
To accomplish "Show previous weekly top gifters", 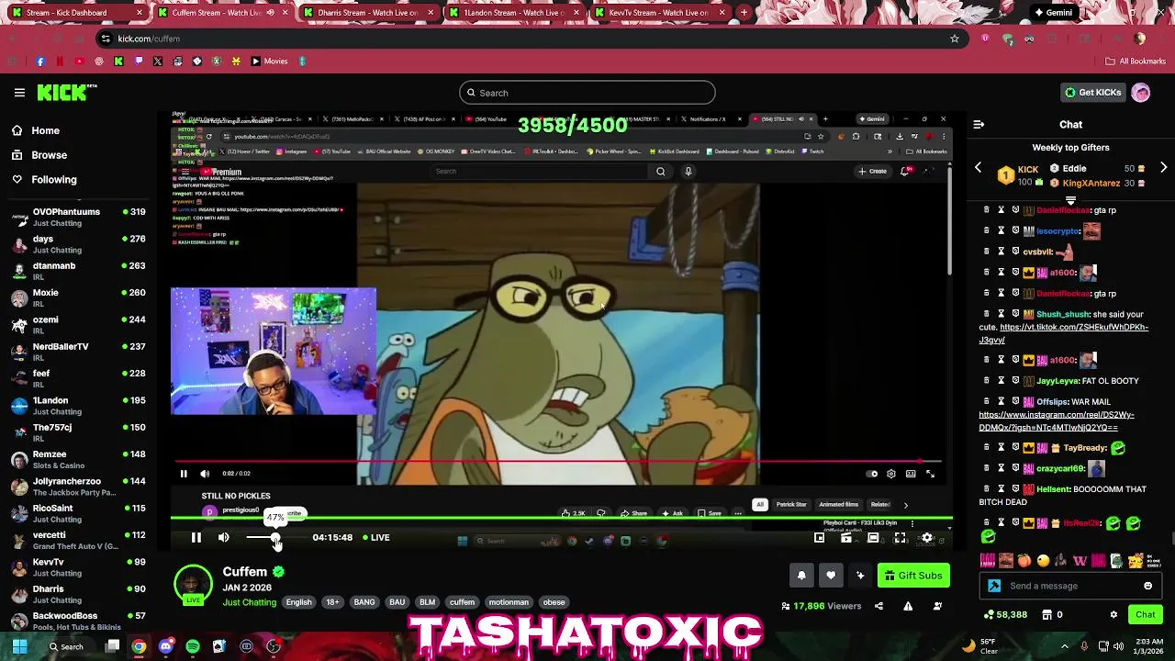I will pos(978,168).
